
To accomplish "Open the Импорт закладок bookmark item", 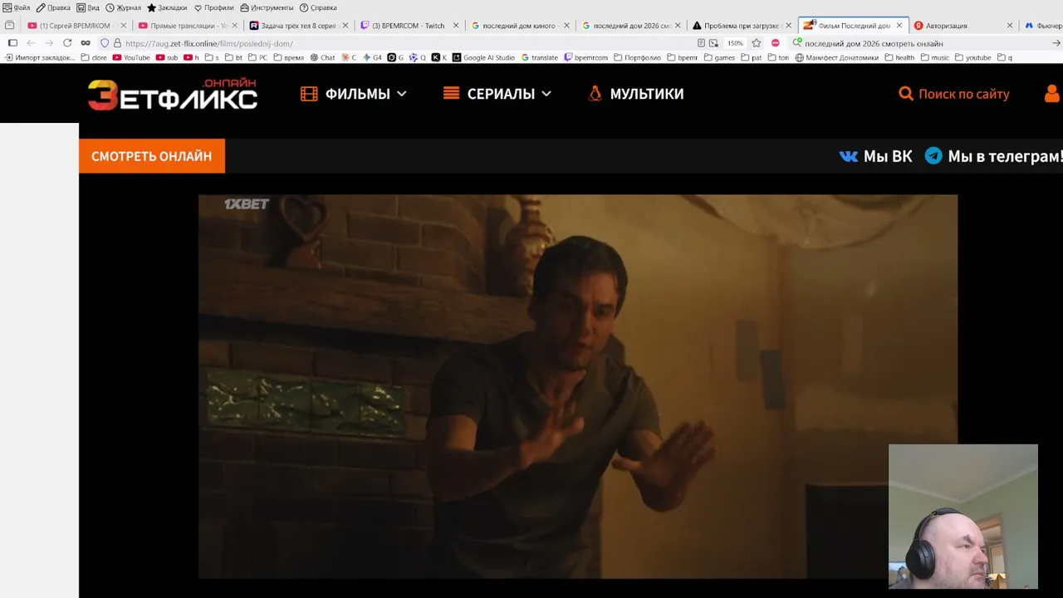I will 40,57.
